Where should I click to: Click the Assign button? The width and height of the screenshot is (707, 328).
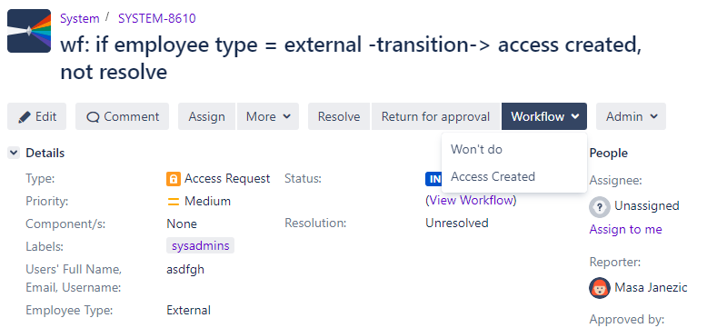pyautogui.click(x=206, y=116)
